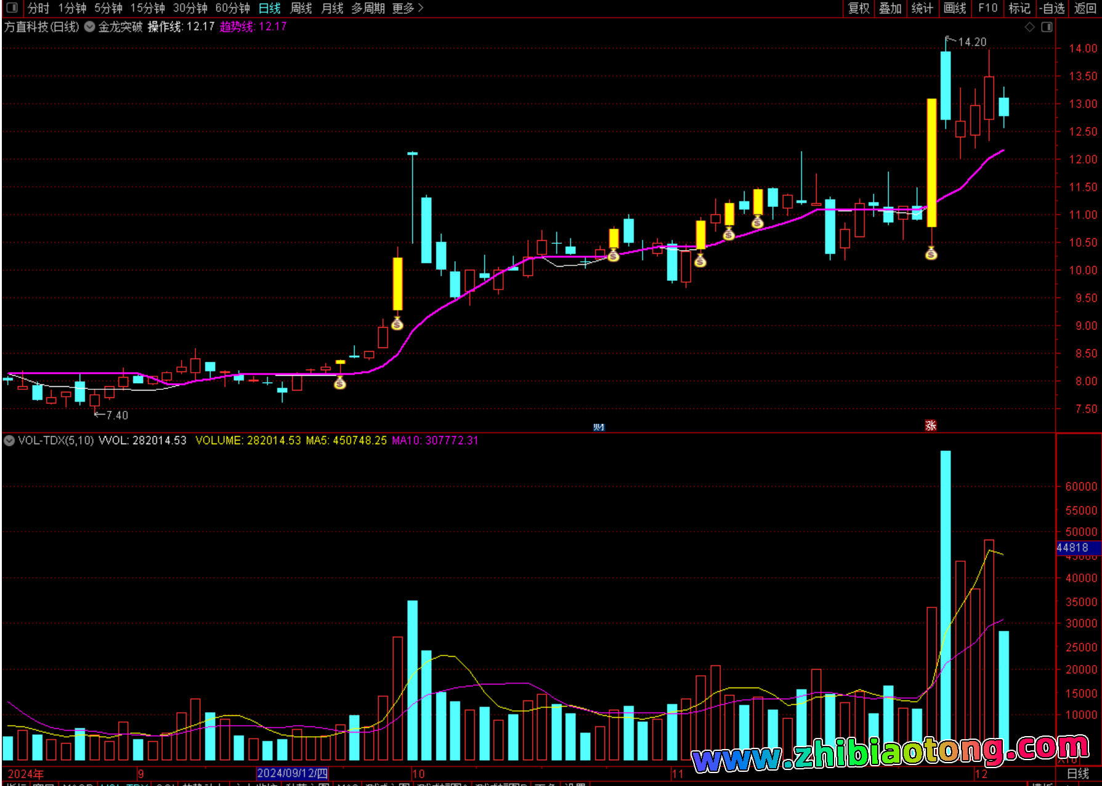This screenshot has height=786, width=1102.
Task: Remove stock via -自选 button
Action: coord(1052,8)
